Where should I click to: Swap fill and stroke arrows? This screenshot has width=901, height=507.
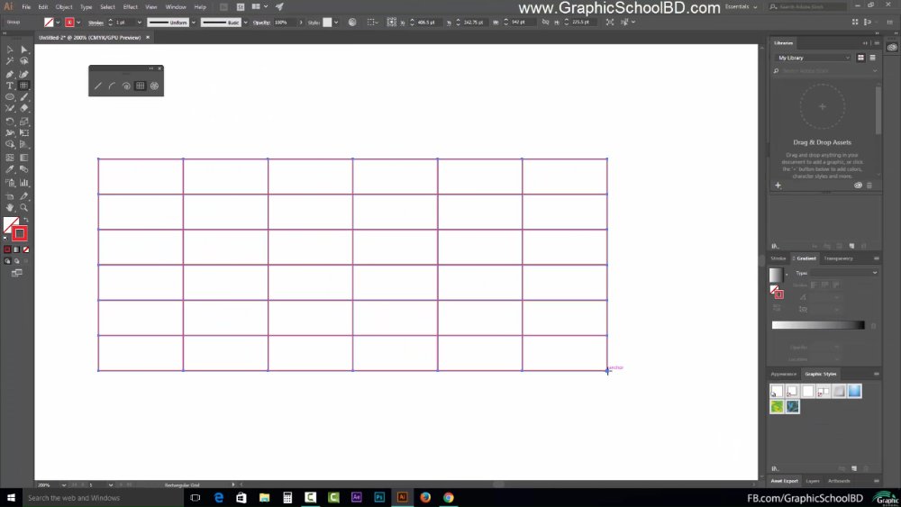tap(26, 220)
